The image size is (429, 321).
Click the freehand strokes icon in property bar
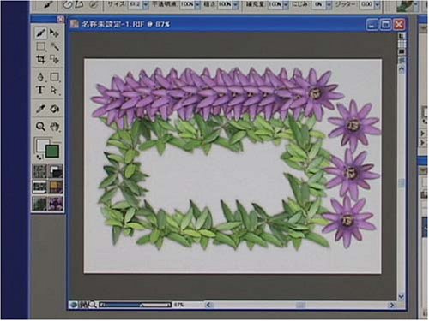pyautogui.click(x=68, y=4)
